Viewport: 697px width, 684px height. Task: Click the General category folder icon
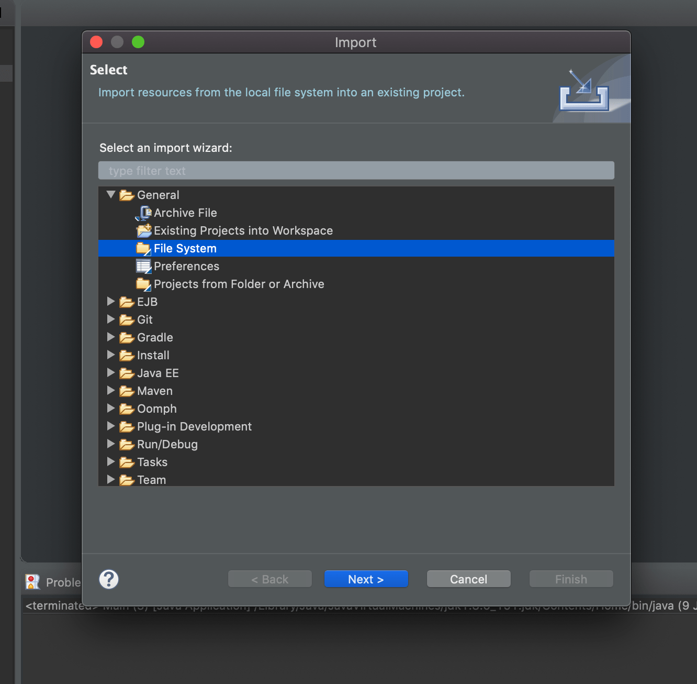tap(126, 195)
